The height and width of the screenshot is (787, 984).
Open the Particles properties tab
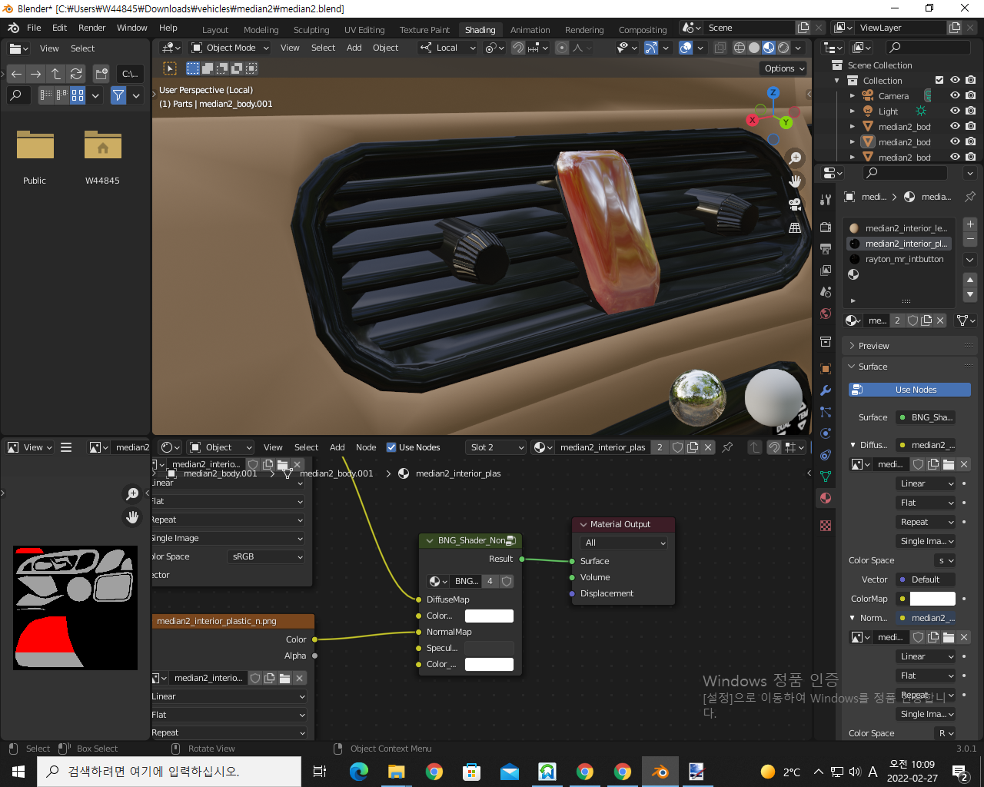click(826, 412)
